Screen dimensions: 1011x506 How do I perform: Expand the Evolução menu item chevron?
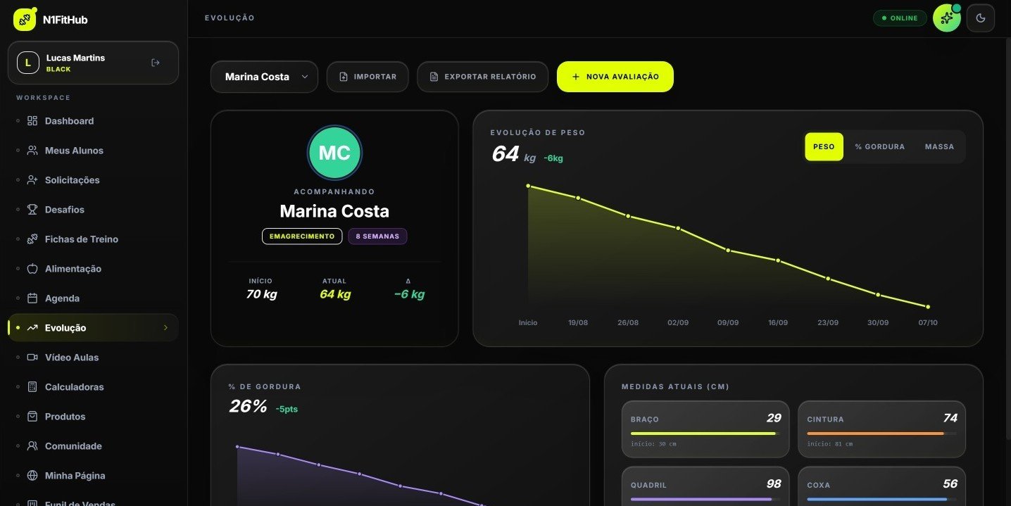coord(165,328)
